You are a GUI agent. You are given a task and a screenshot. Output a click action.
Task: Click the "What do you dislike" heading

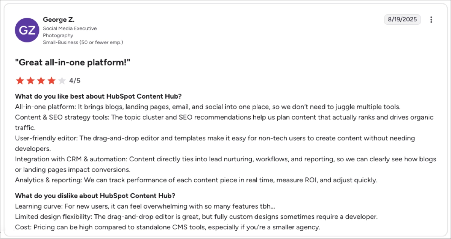(x=95, y=196)
